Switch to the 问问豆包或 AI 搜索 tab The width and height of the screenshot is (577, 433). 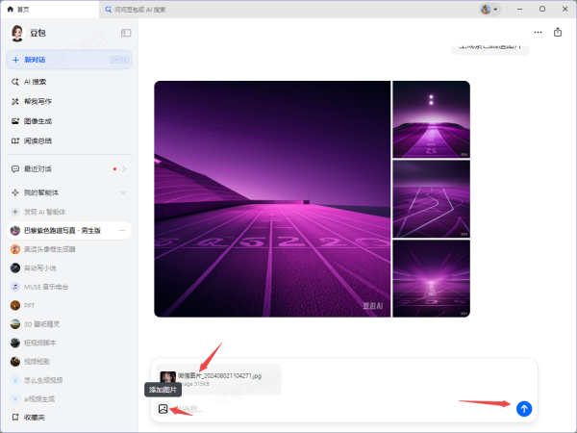pos(139,10)
